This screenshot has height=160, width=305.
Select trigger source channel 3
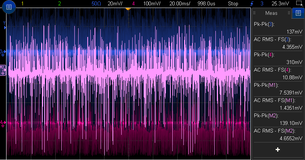[262, 3]
